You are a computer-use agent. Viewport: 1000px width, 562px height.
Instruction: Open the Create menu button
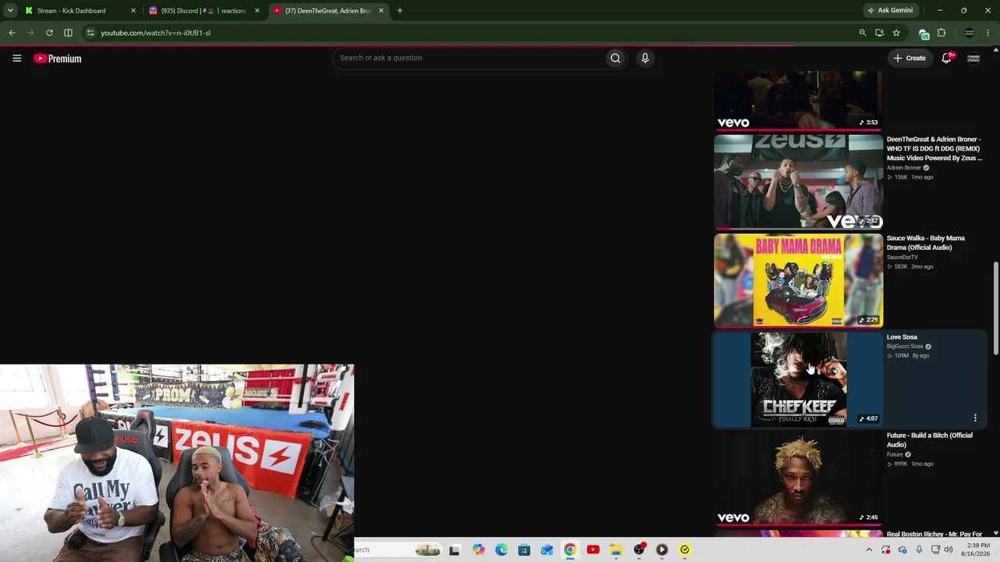coord(909,58)
